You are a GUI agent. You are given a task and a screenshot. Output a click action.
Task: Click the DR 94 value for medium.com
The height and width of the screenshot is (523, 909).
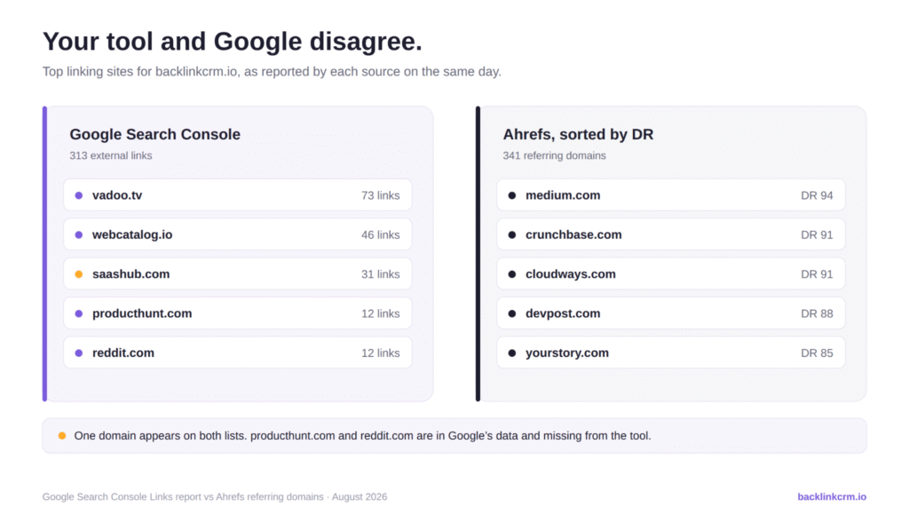[817, 195]
